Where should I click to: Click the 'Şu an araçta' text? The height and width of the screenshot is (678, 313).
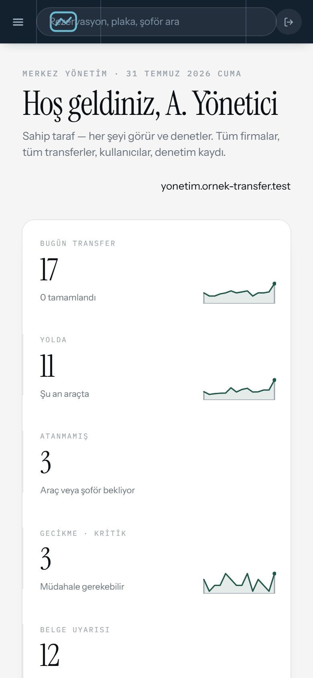(65, 394)
